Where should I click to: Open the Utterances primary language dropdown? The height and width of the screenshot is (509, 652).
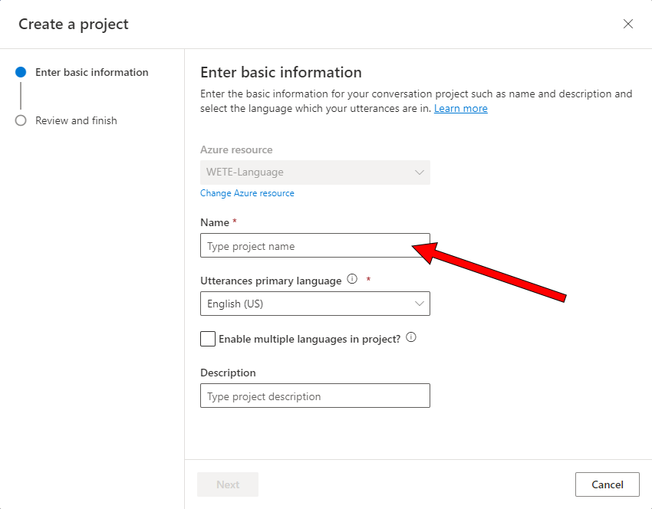tap(315, 304)
